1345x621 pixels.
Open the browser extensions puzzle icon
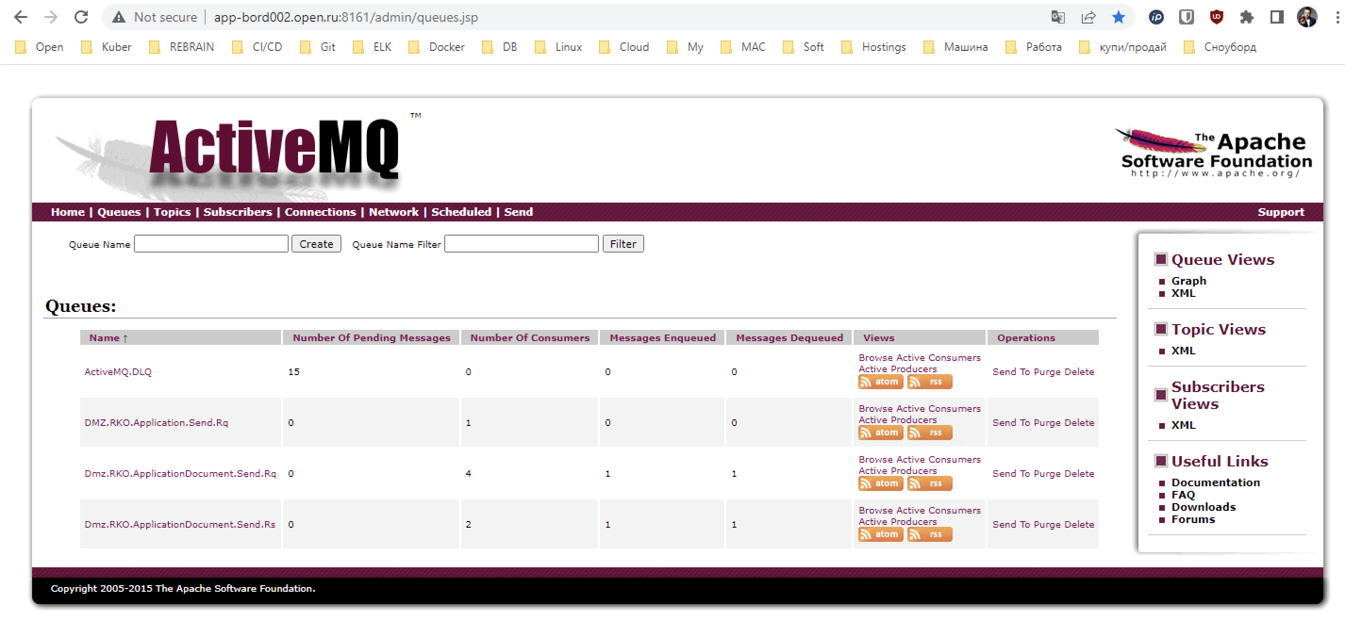[1246, 17]
